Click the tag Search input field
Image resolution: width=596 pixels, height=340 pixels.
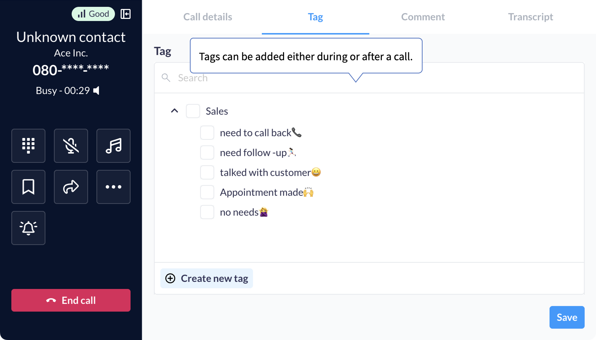tap(369, 78)
